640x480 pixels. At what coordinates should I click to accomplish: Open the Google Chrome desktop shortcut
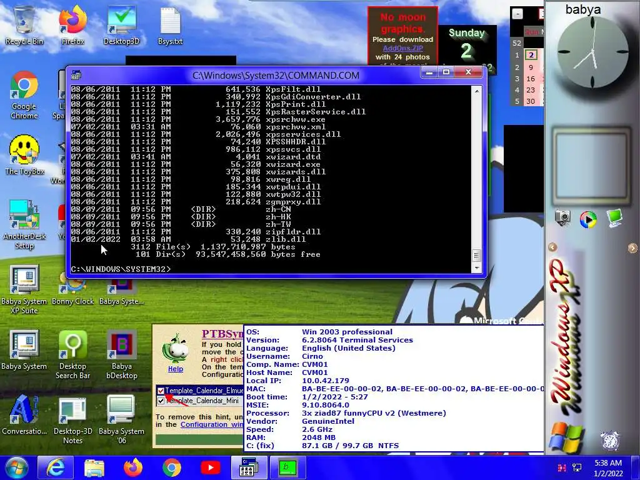(x=24, y=95)
